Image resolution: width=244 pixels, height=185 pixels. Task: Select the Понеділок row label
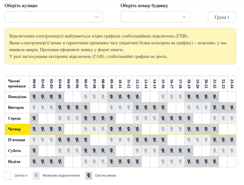17,97
